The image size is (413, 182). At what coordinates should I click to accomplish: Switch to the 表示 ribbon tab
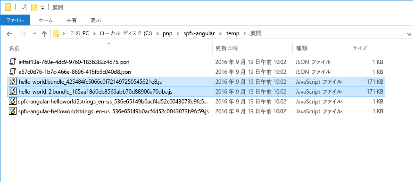coord(96,20)
